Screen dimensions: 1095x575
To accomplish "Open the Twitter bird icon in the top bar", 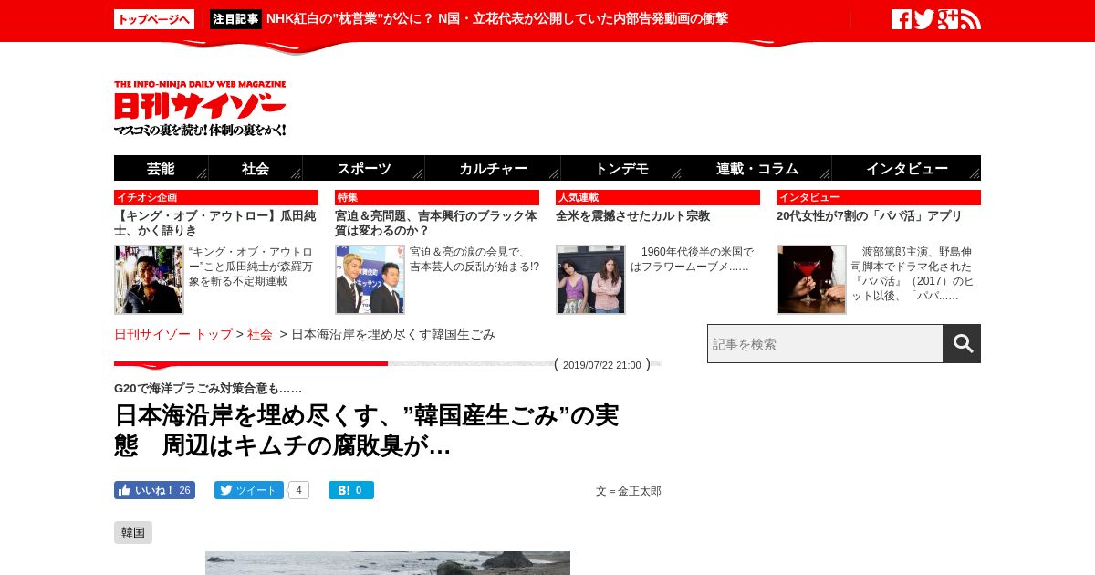I will point(924,19).
